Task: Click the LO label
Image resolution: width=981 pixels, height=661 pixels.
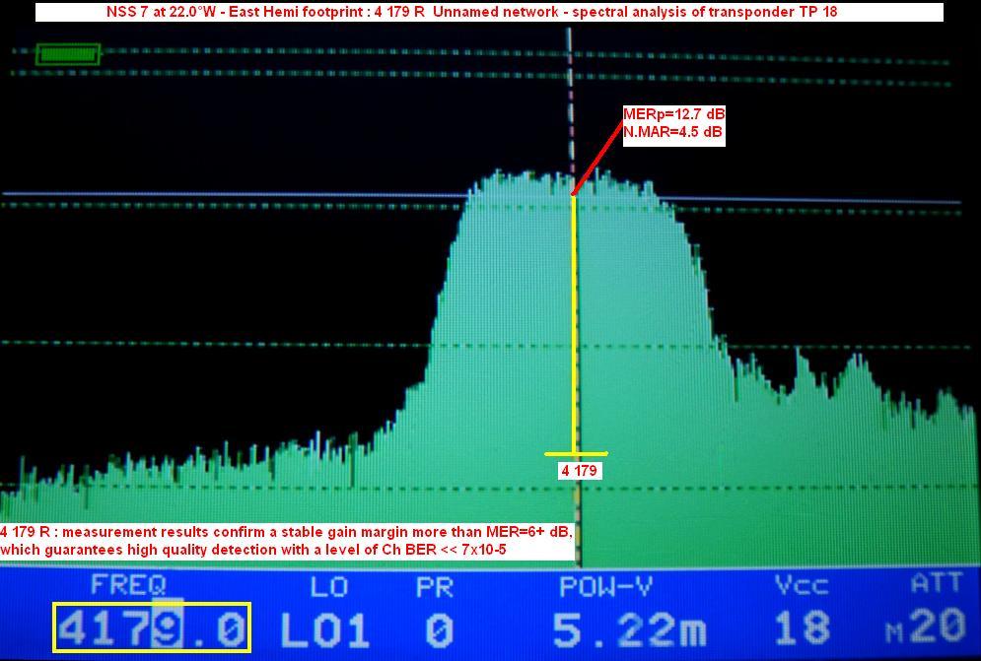Action: coord(328,587)
